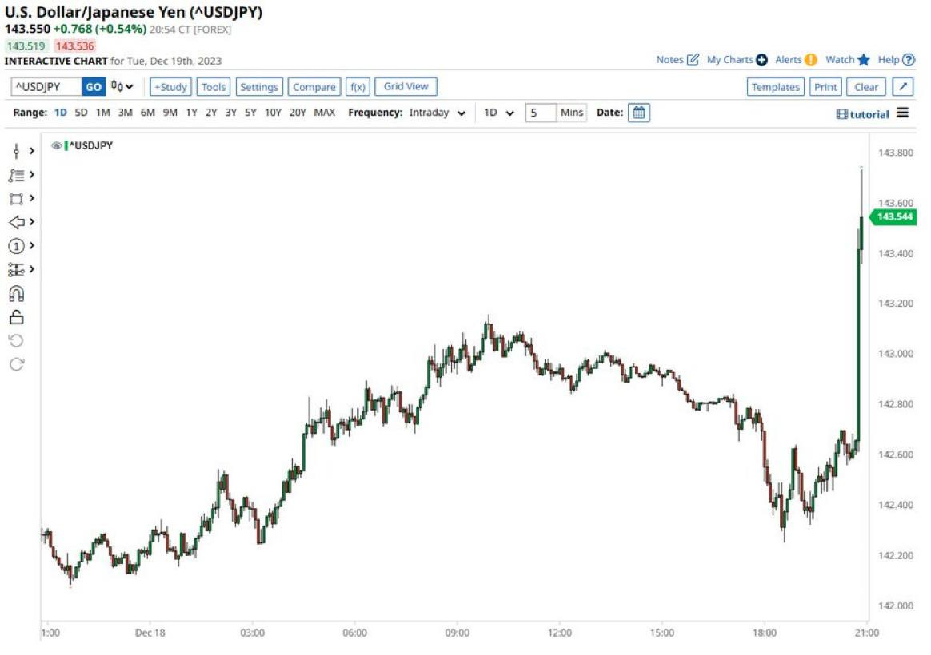The width and height of the screenshot is (931, 655).
Task: Add chart to Watch star
Action: click(863, 60)
